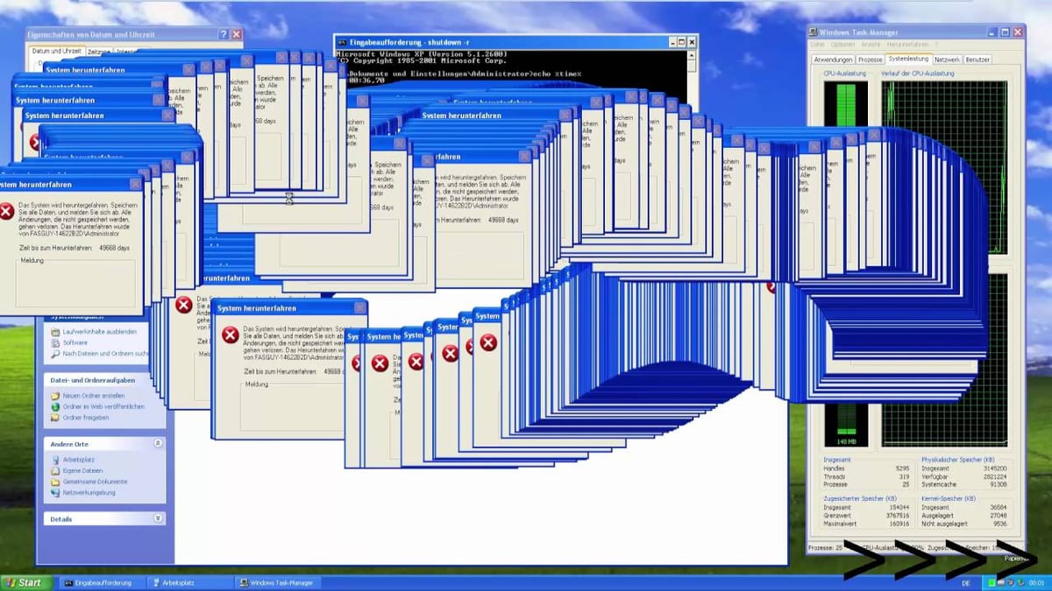
Task: Open Task-Manager's Herunterfahren menu
Action: point(906,44)
